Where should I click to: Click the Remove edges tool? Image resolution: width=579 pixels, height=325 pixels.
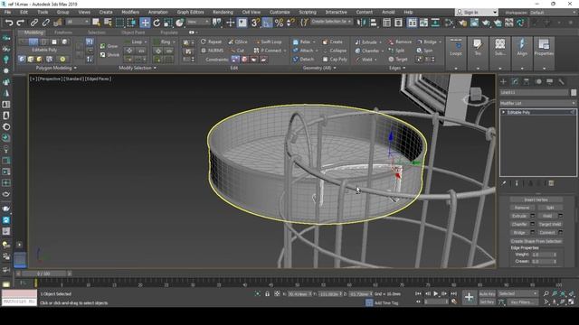pos(400,42)
